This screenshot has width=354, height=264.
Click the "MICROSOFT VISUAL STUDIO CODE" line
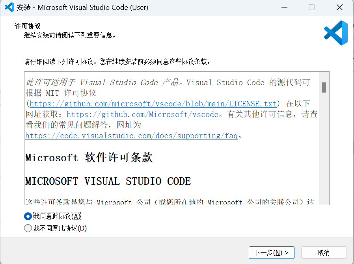[107, 181]
